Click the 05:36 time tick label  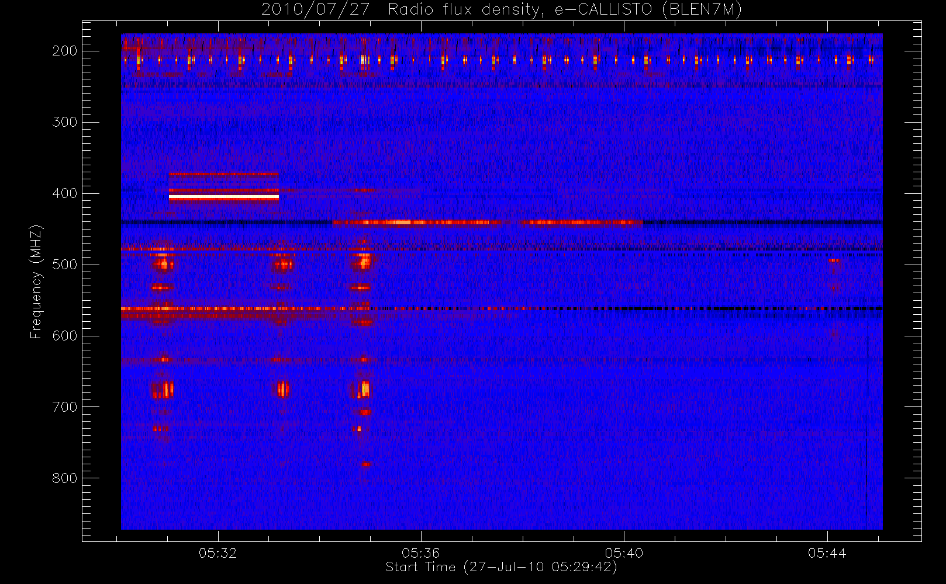(420, 553)
